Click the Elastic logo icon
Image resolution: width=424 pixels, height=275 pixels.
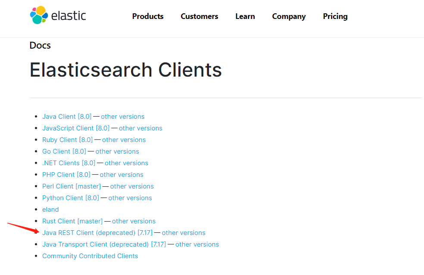point(39,15)
